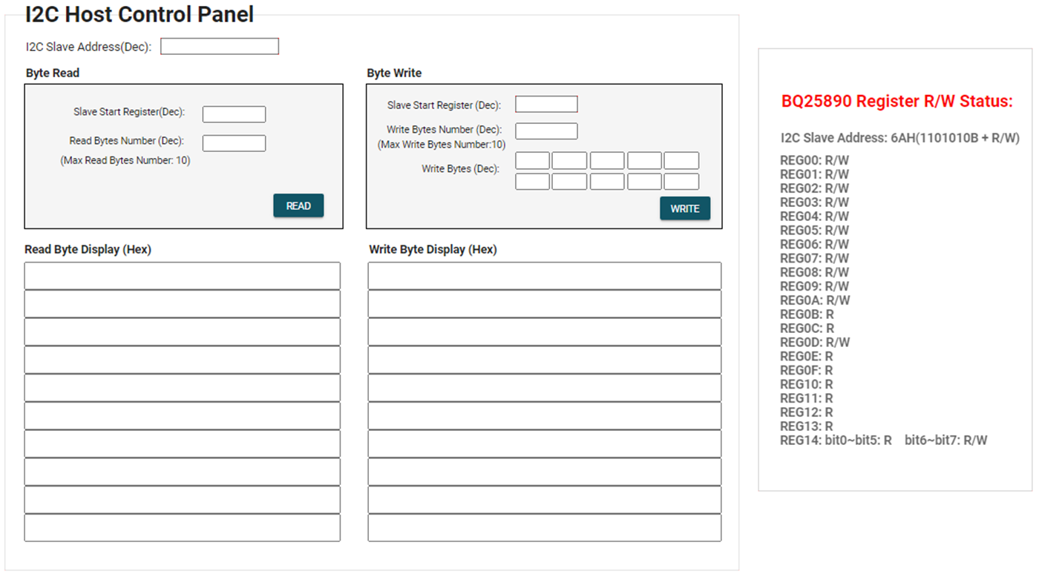This screenshot has height=574, width=1039.
Task: Click the 'REG09: R/W' entry
Action: point(815,286)
